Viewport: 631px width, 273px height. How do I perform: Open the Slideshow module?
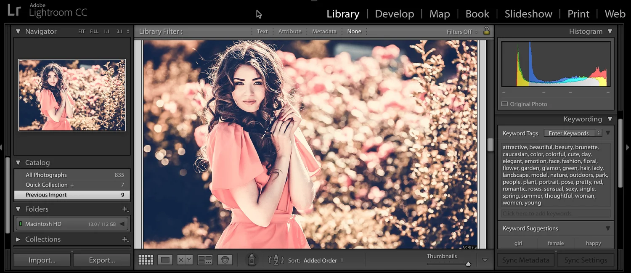(x=528, y=13)
